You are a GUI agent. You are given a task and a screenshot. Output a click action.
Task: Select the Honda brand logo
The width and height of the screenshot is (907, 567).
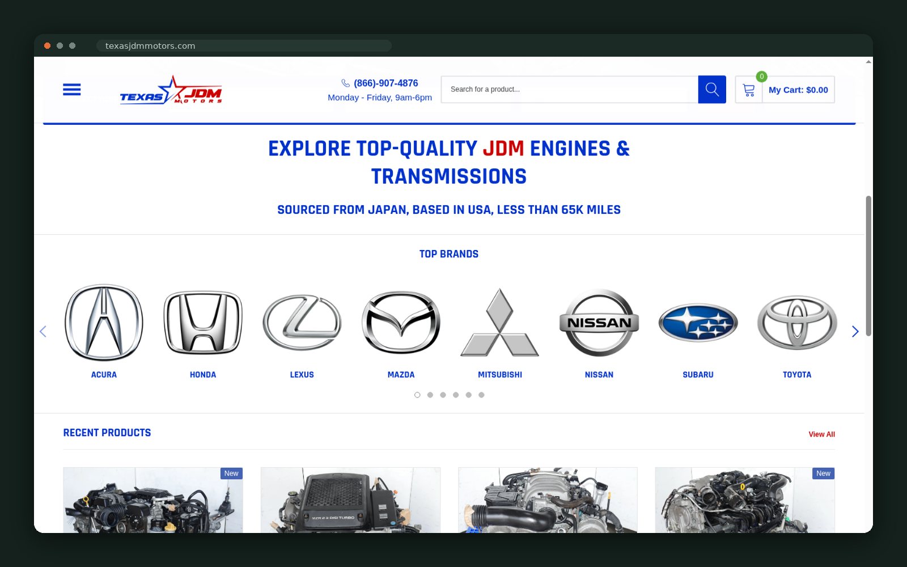click(203, 323)
